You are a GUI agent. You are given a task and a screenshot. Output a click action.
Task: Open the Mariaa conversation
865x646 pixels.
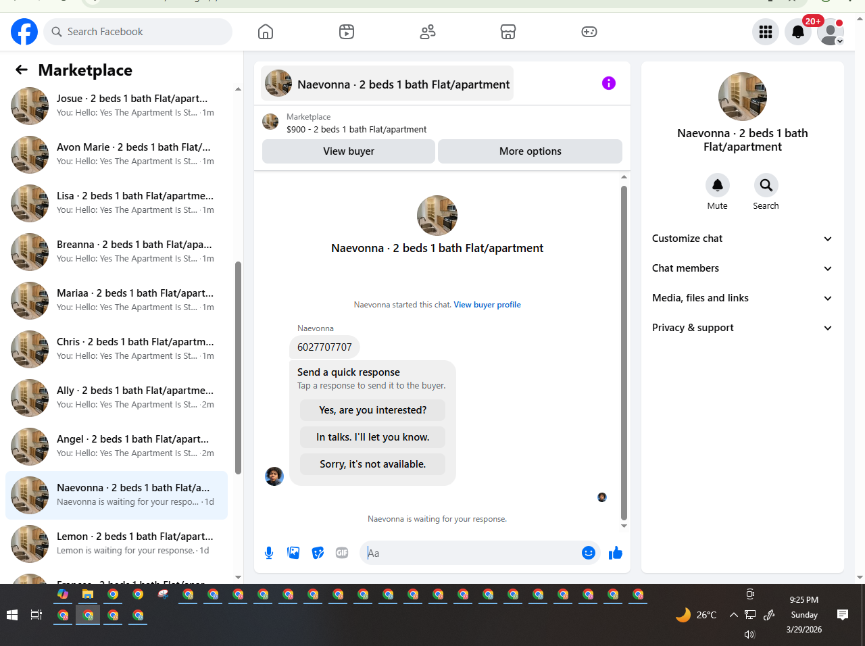pyautogui.click(x=116, y=301)
